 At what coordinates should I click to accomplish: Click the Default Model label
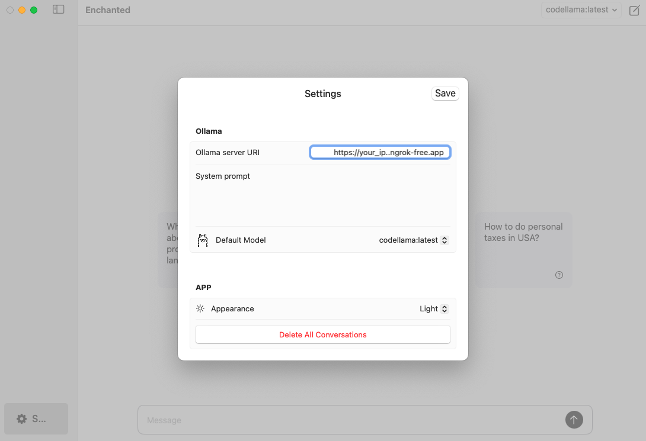coord(241,240)
